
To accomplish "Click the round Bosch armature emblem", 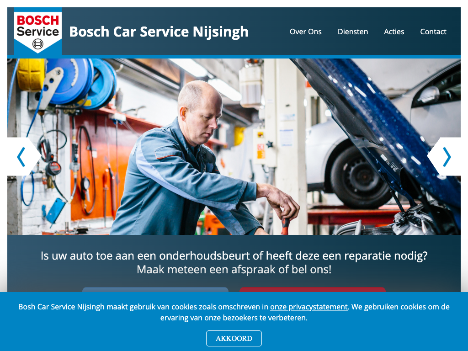I will click(x=38, y=44).
